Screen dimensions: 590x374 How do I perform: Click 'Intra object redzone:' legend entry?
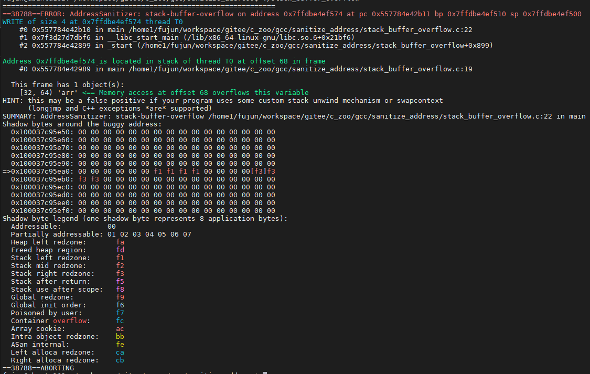click(x=55, y=337)
